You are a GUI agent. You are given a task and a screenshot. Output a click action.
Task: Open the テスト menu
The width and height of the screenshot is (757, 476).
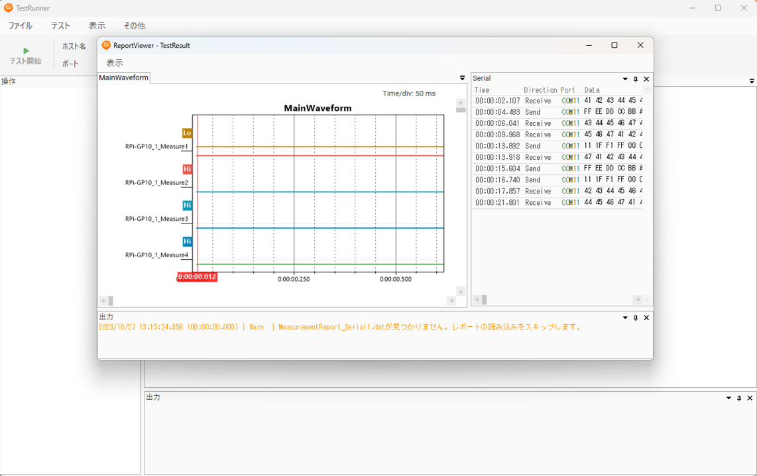(60, 26)
